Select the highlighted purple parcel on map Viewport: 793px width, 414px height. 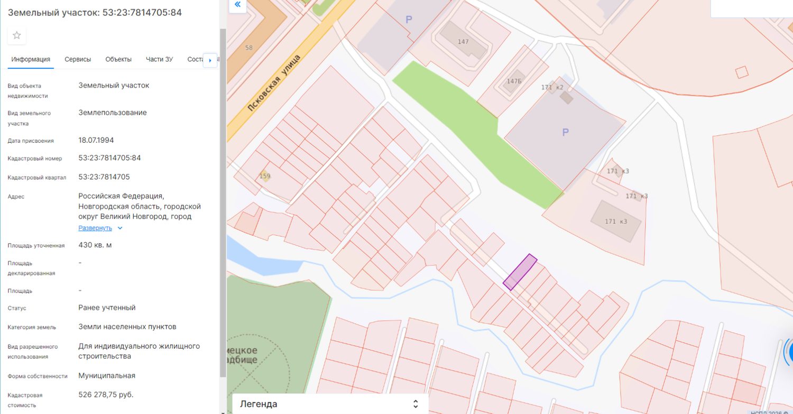coord(520,272)
